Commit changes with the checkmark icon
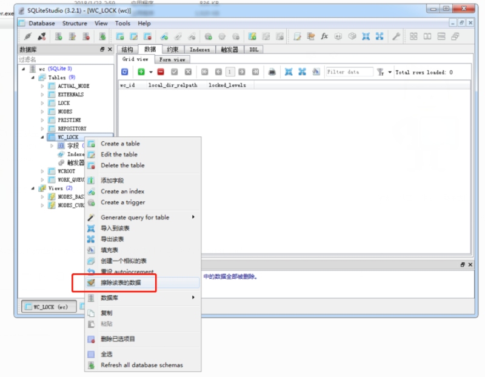The image size is (485, 377). [x=175, y=72]
